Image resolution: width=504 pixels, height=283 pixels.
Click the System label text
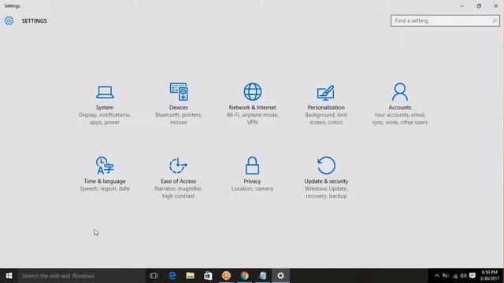click(x=105, y=108)
